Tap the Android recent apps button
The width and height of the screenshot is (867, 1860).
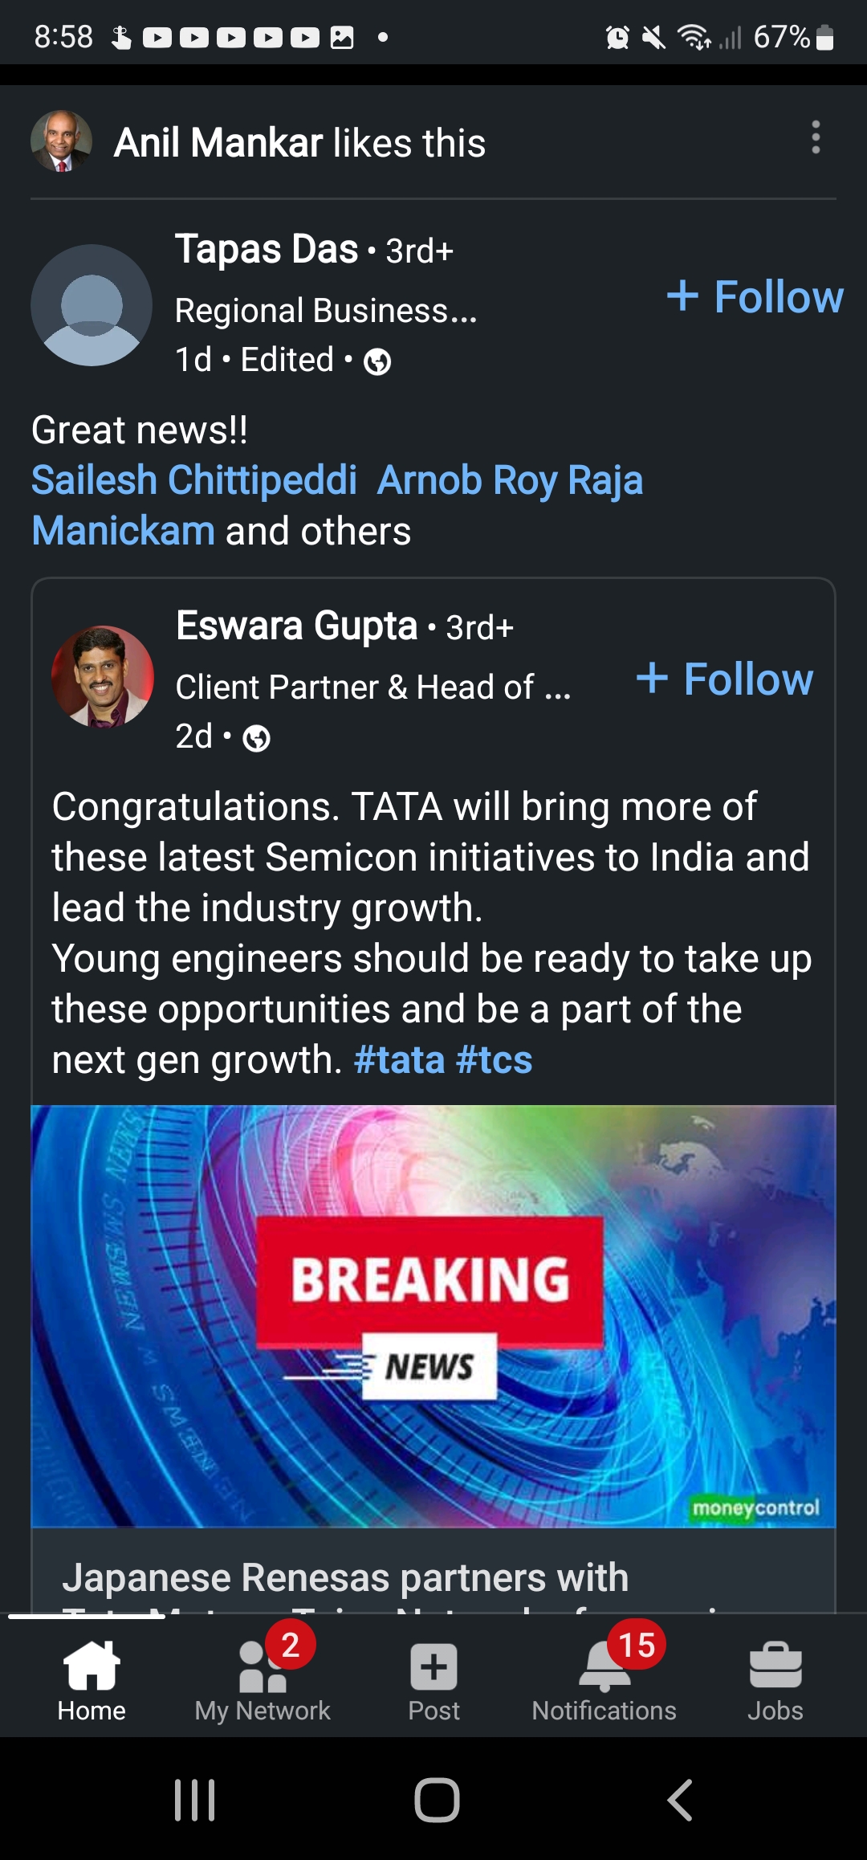pyautogui.click(x=195, y=1800)
